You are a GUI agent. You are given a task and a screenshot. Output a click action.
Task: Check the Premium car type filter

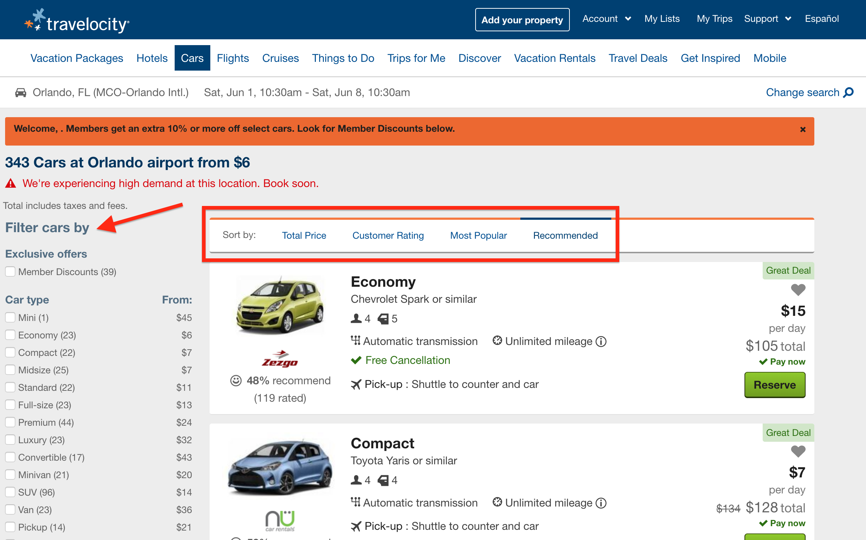point(10,422)
